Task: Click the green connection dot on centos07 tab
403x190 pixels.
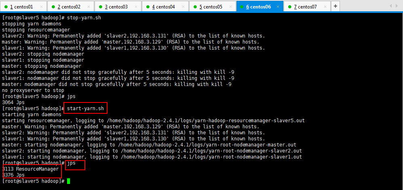Action: pos(290,7)
